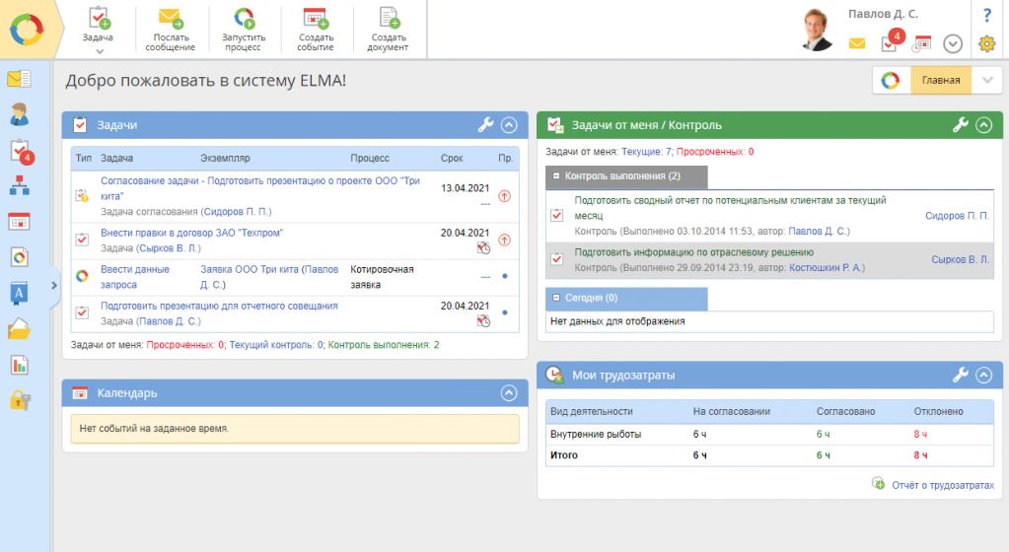1009x552 pixels.
Task: Open Задачи portlet wrench settings
Action: tap(485, 125)
